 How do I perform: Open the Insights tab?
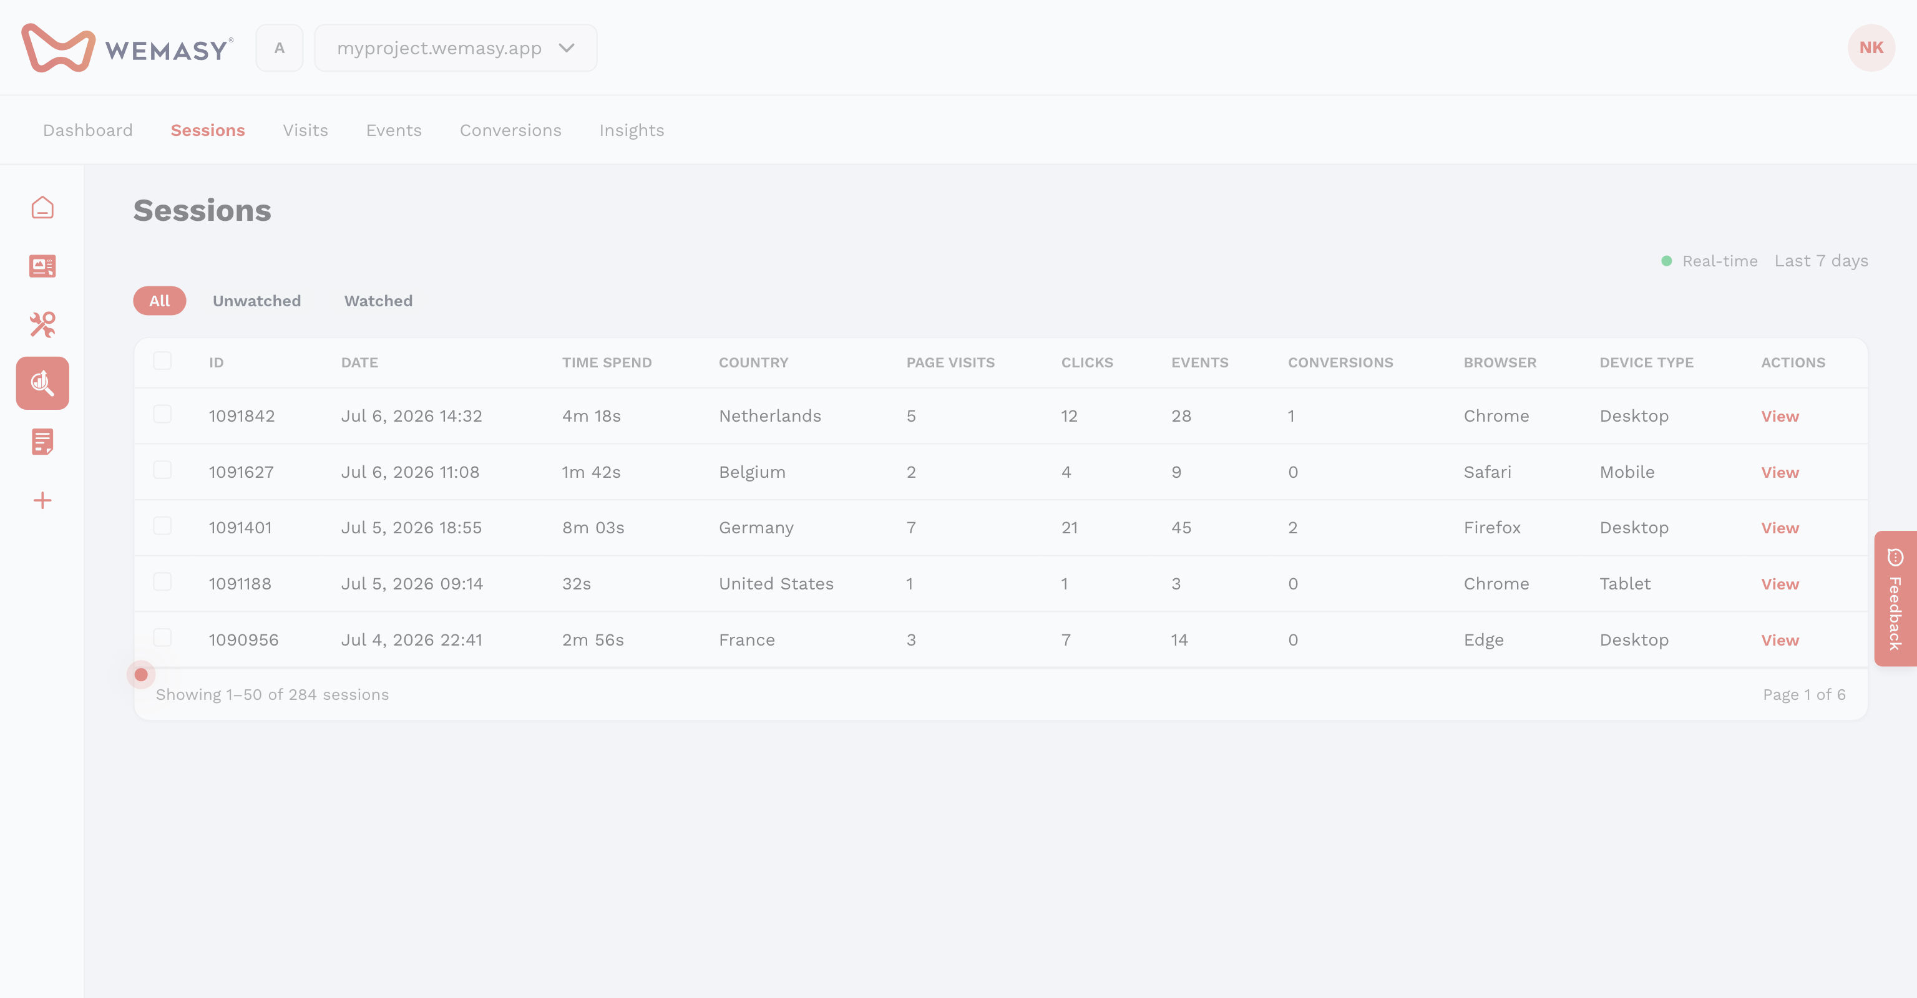pyautogui.click(x=632, y=130)
